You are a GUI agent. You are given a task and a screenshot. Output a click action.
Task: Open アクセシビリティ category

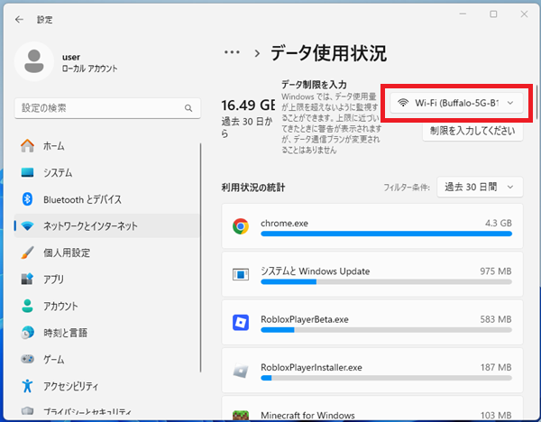point(107,386)
